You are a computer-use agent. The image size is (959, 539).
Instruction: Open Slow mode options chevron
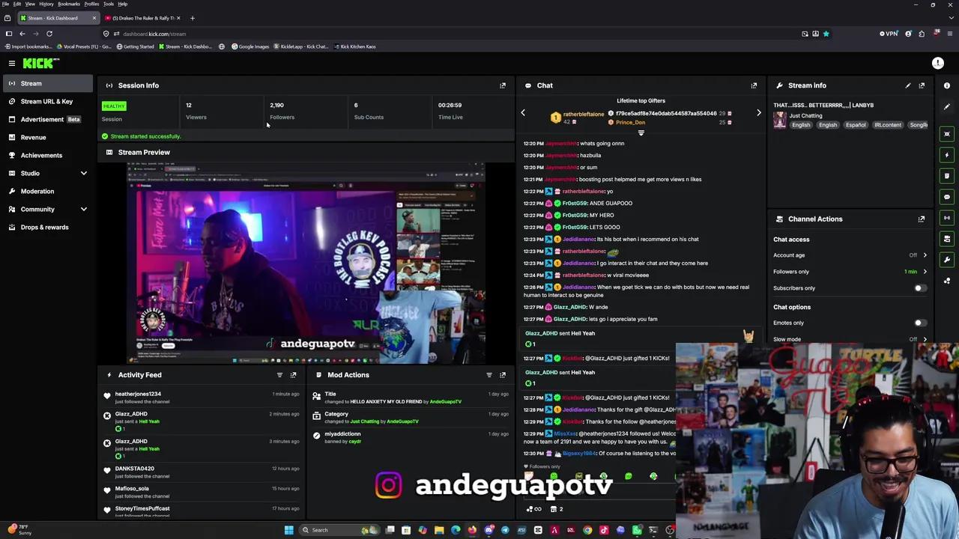point(925,339)
